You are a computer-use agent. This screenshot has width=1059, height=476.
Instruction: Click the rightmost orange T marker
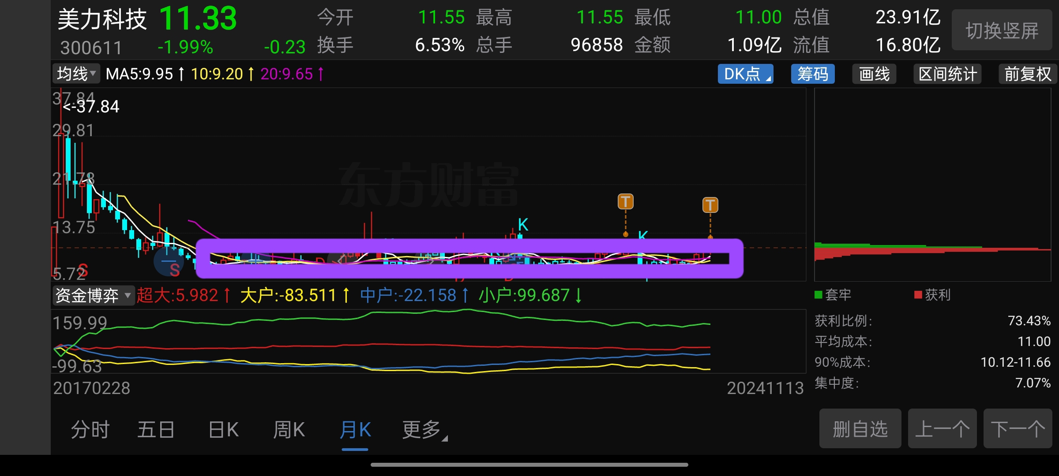click(x=710, y=205)
